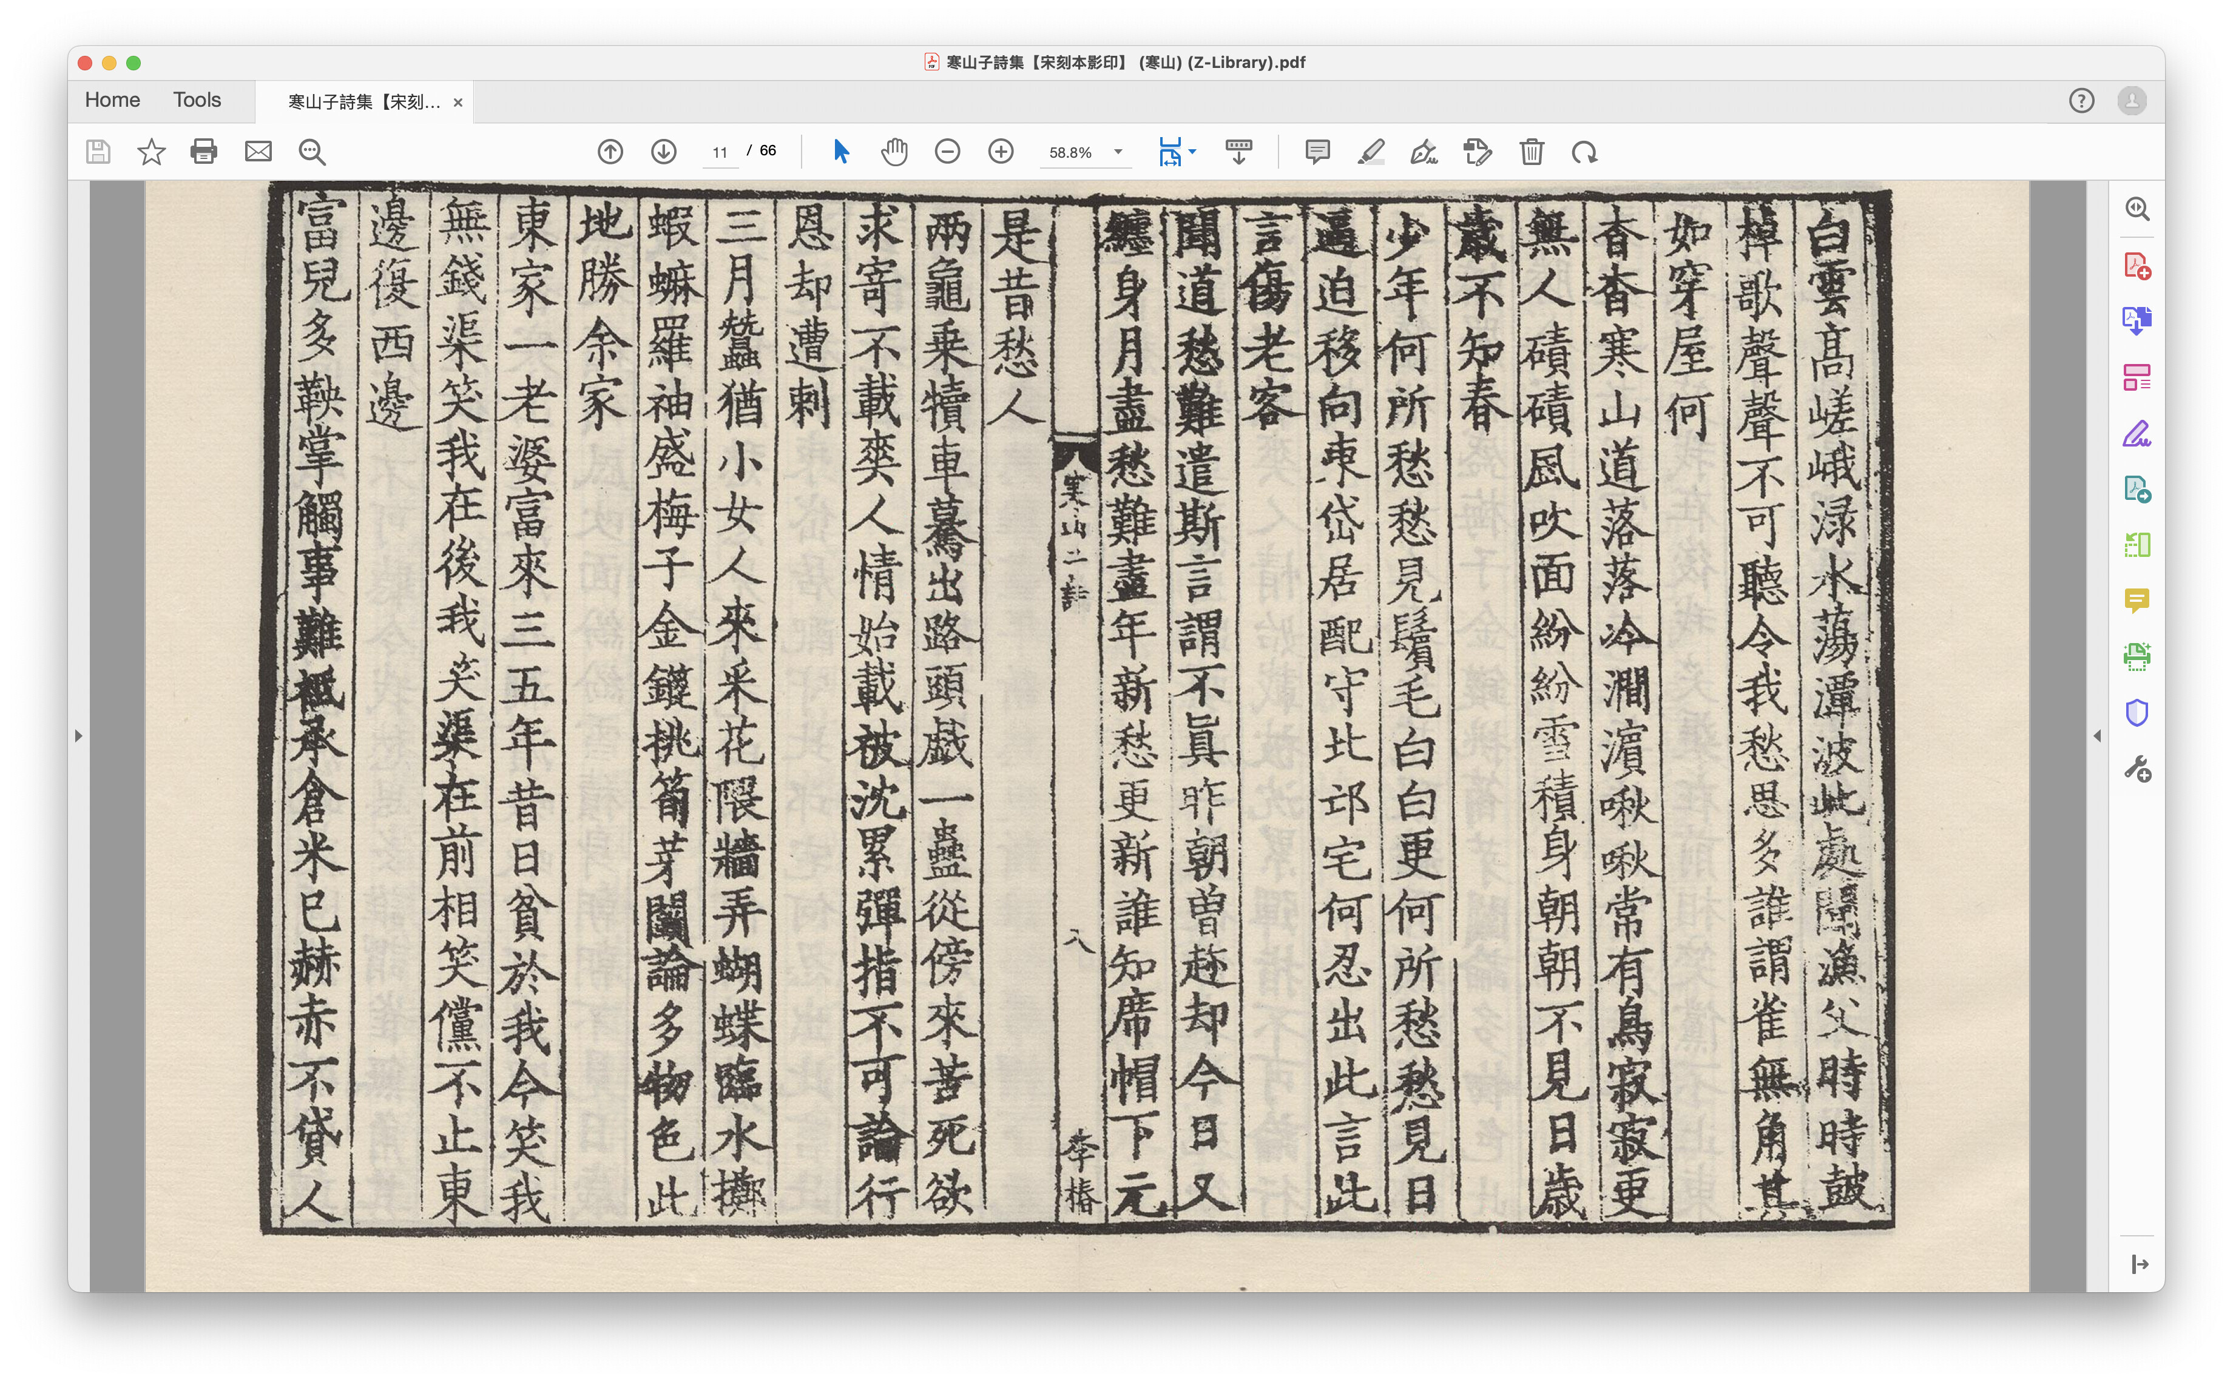Click the Print file icon
Screen dimensions: 2233x1382
203,152
